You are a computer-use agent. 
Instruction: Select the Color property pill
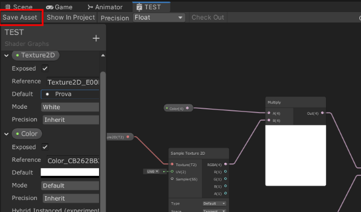pyautogui.click(x=27, y=134)
